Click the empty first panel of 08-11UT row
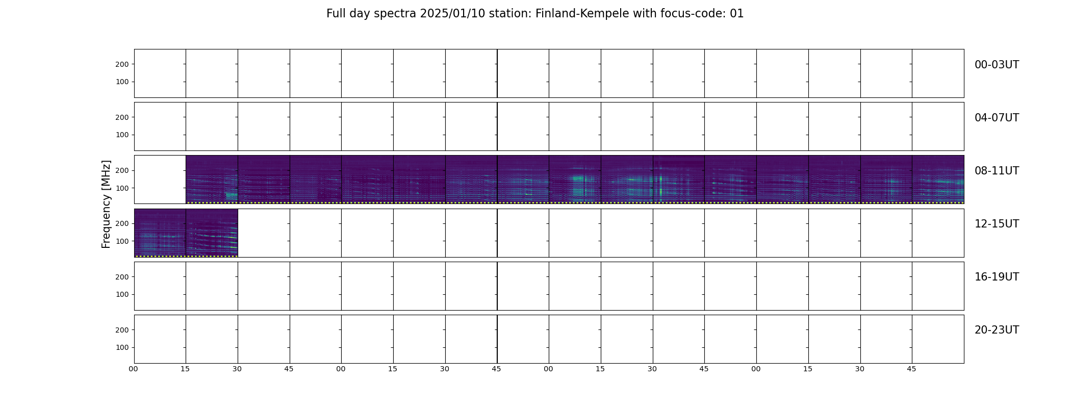 (x=160, y=180)
